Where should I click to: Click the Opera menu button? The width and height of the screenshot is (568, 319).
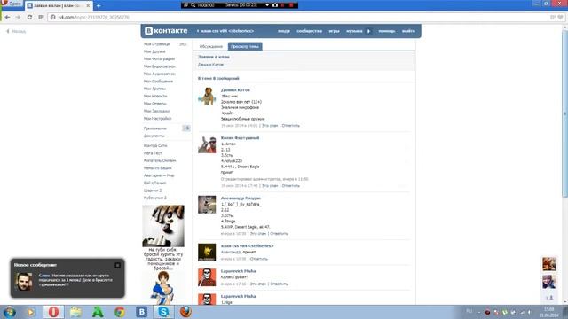point(12,4)
